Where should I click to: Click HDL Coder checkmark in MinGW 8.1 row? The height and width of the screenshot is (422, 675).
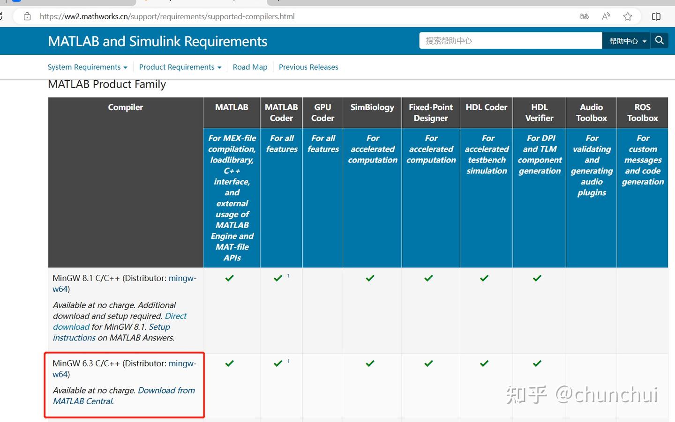click(484, 278)
